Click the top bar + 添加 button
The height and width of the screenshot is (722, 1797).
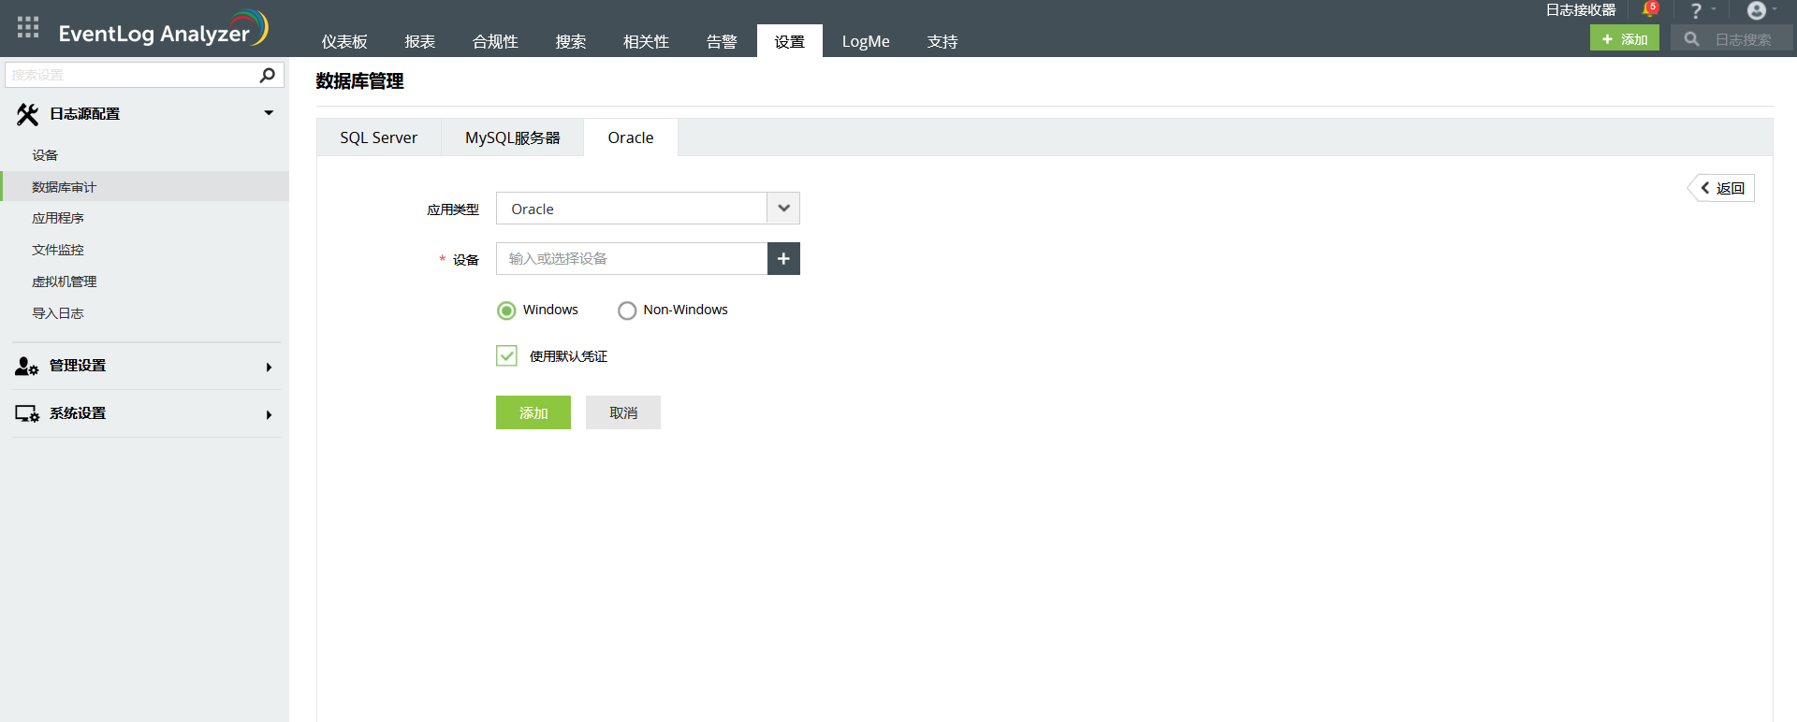1625,38
